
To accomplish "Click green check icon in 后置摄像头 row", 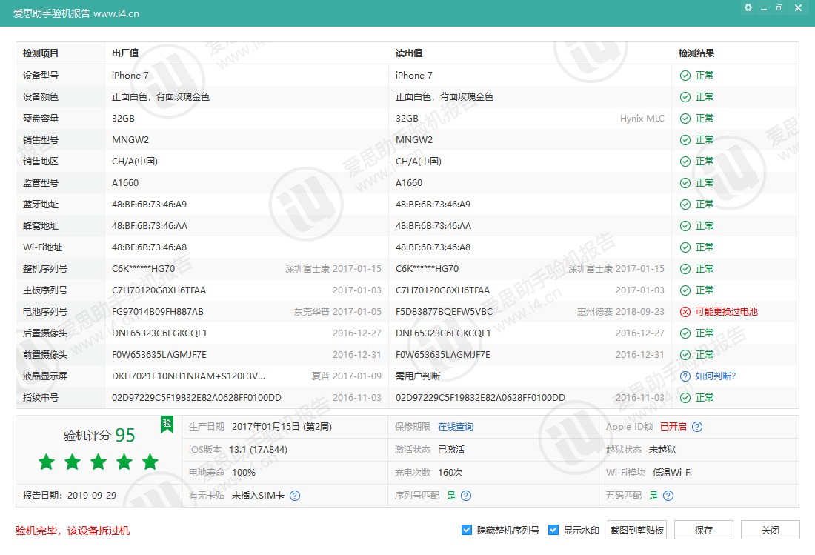I will (x=685, y=333).
